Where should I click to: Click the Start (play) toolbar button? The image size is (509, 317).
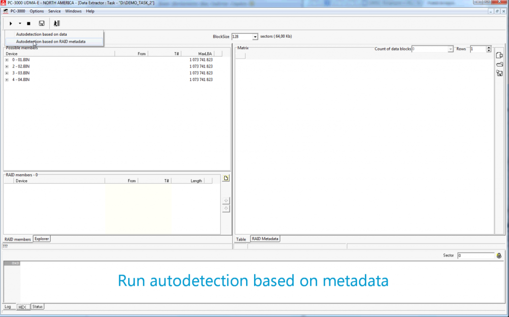11,23
